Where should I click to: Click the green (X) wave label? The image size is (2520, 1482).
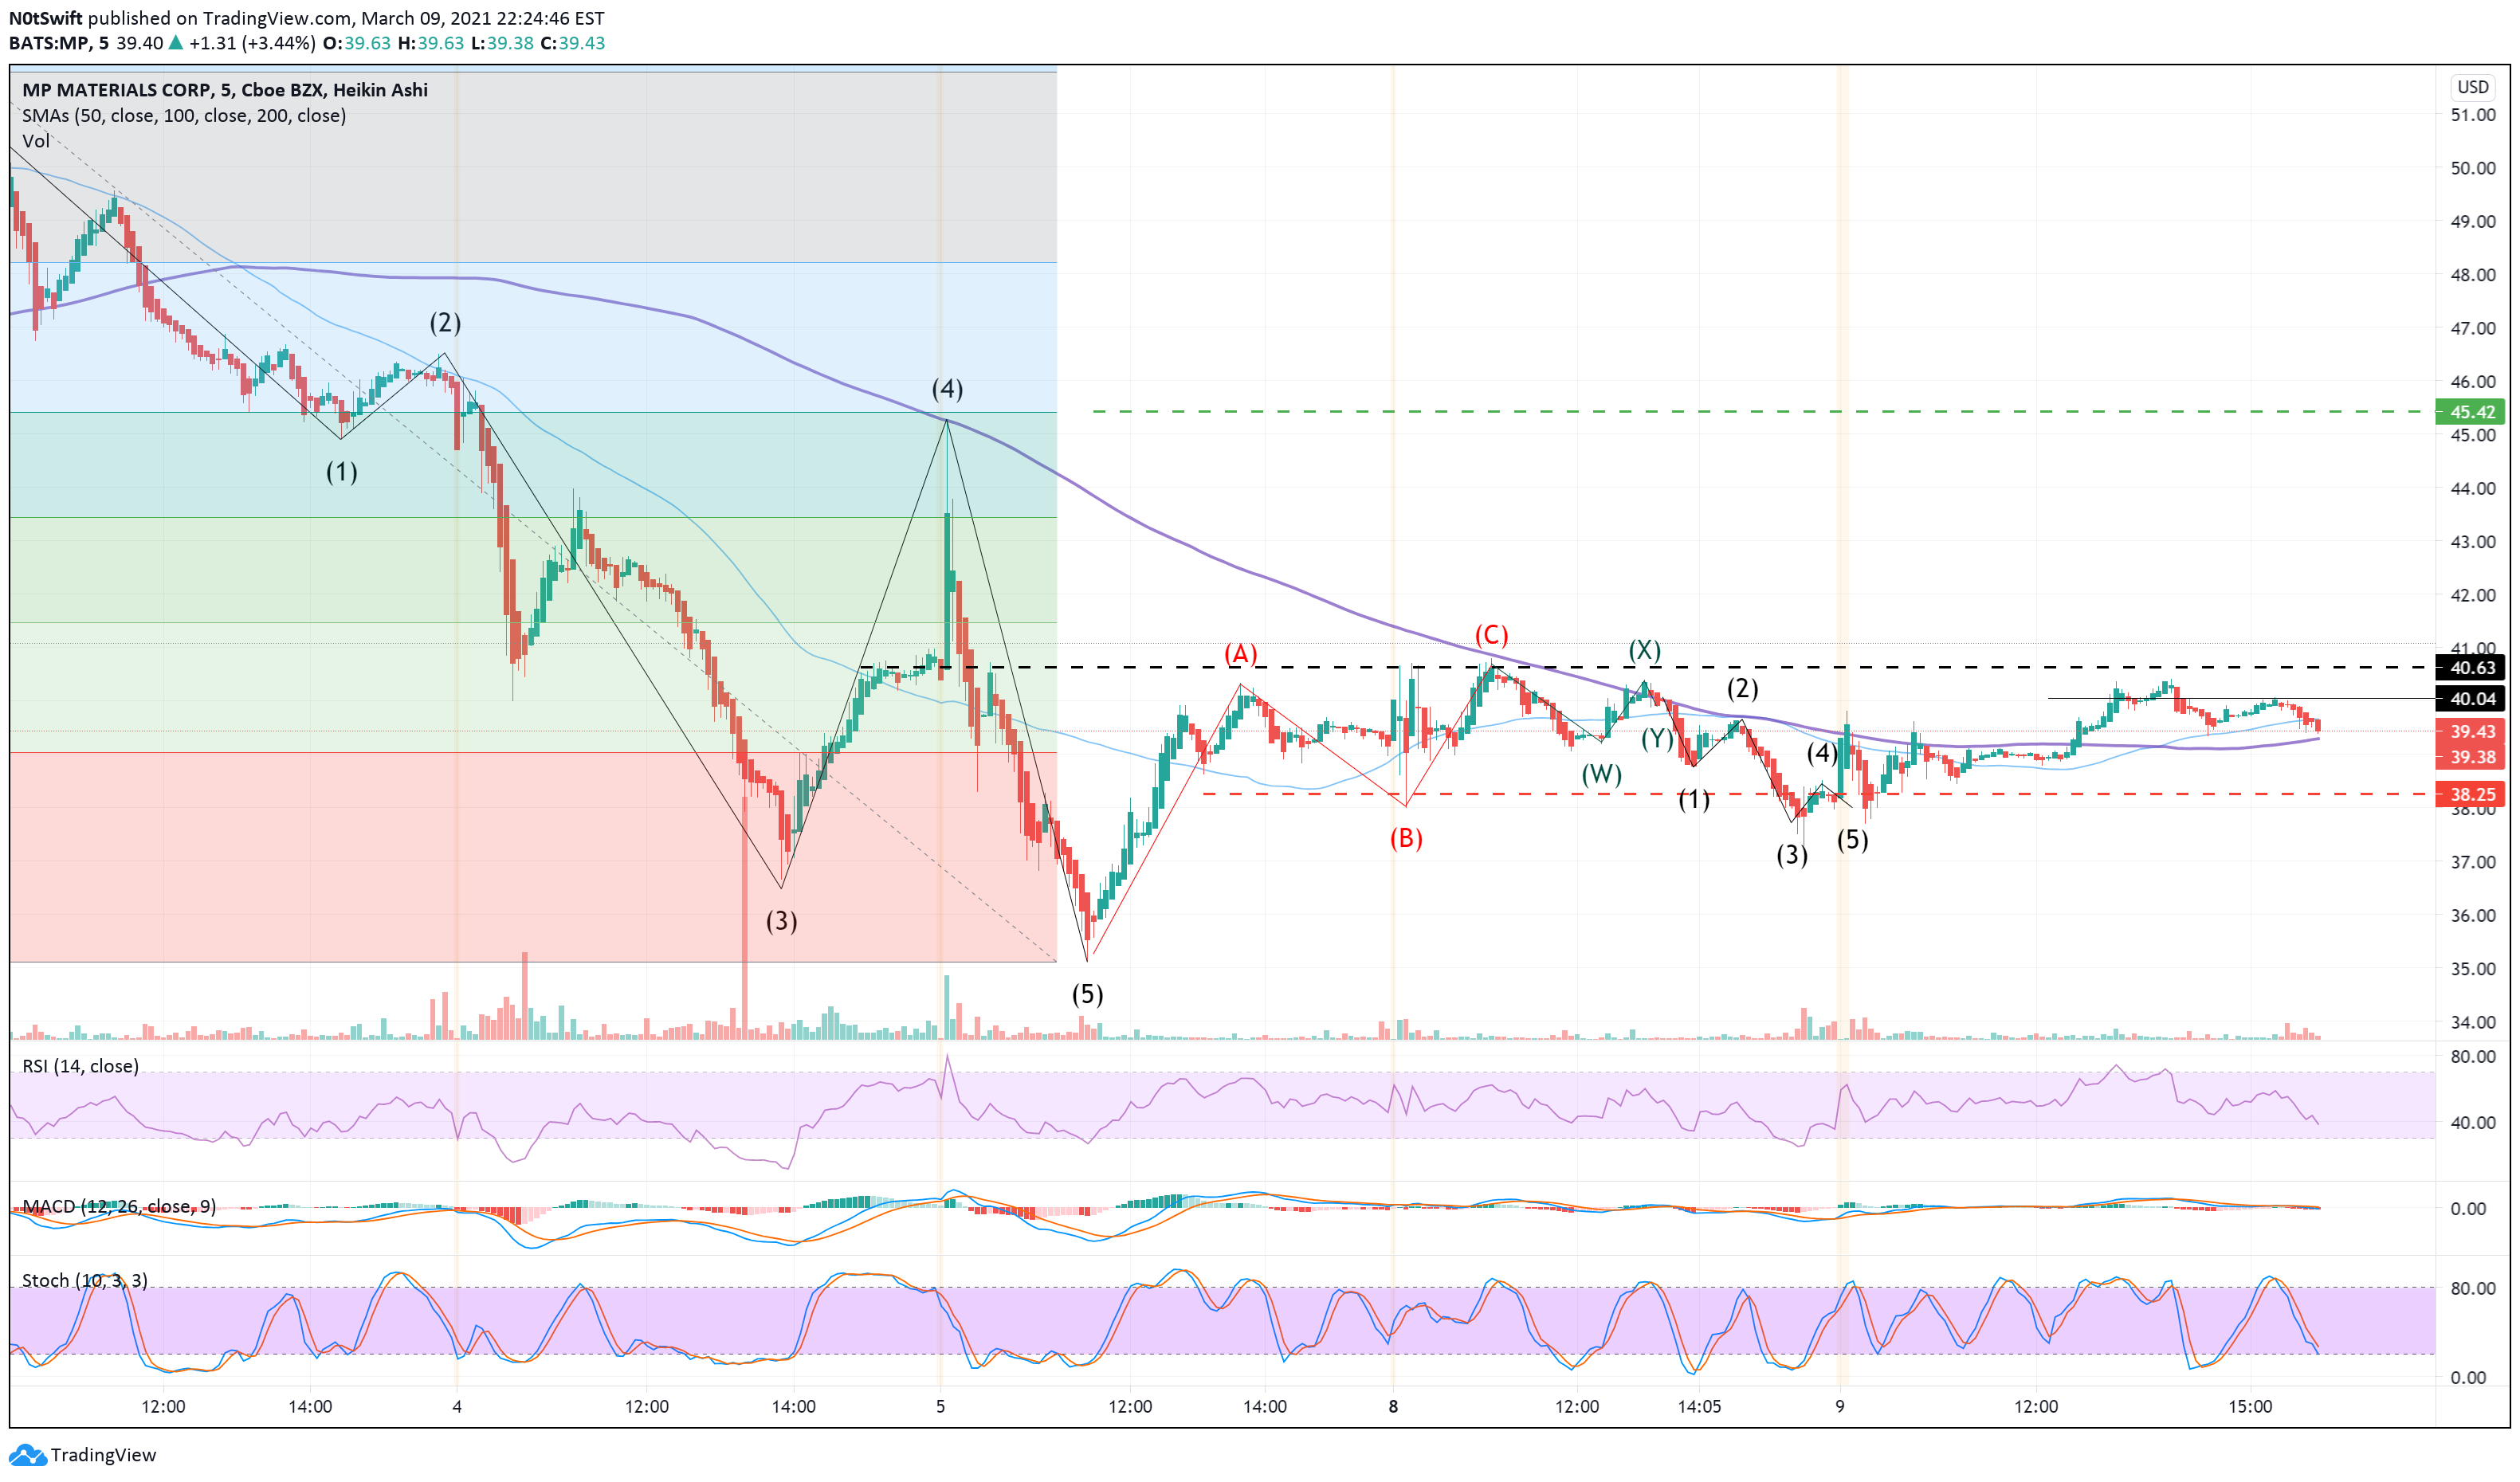tap(1645, 651)
